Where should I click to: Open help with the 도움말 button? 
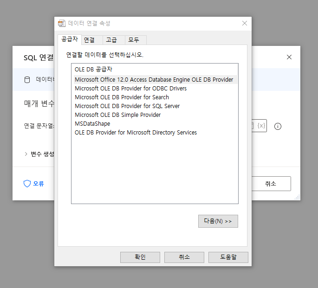228,257
